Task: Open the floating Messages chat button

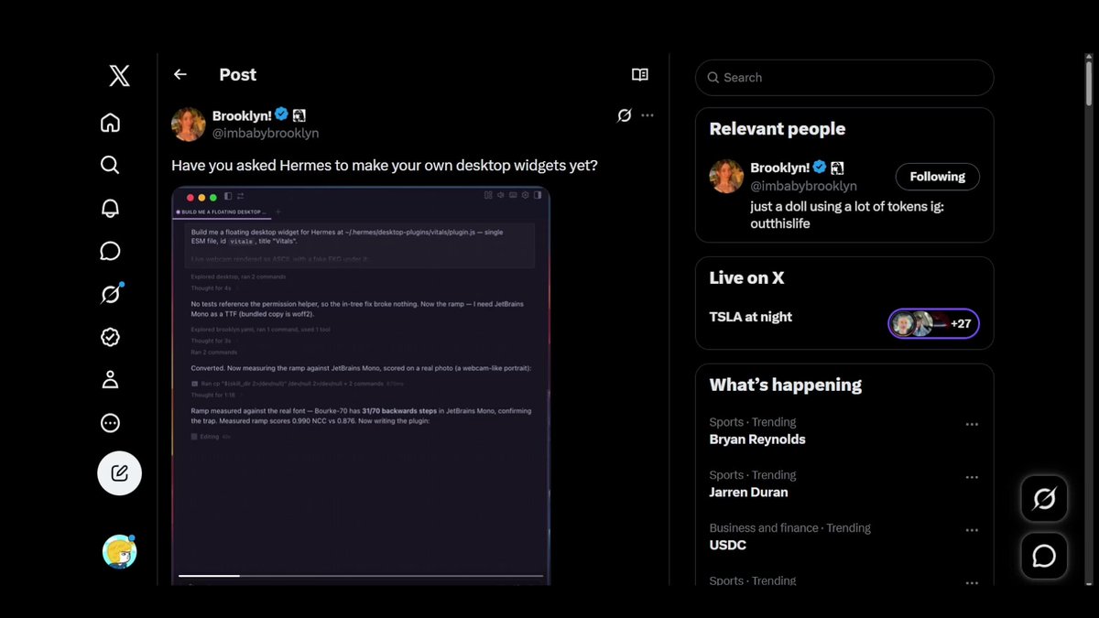Action: pos(1044,556)
